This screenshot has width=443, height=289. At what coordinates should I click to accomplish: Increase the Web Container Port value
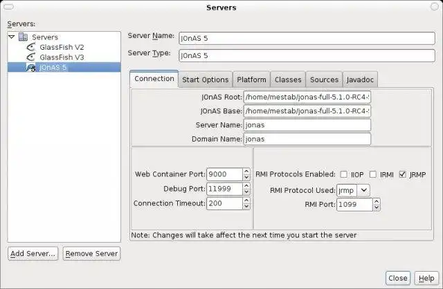[x=246, y=171]
